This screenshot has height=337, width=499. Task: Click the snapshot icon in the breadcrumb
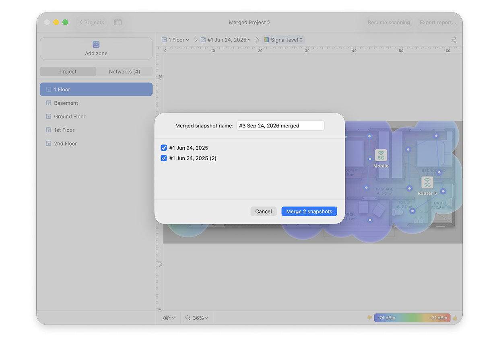pyautogui.click(x=203, y=40)
